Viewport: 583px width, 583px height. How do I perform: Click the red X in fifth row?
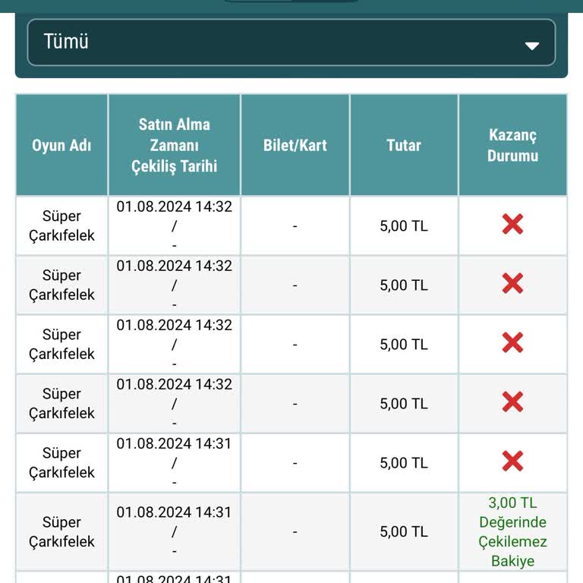[x=512, y=462]
